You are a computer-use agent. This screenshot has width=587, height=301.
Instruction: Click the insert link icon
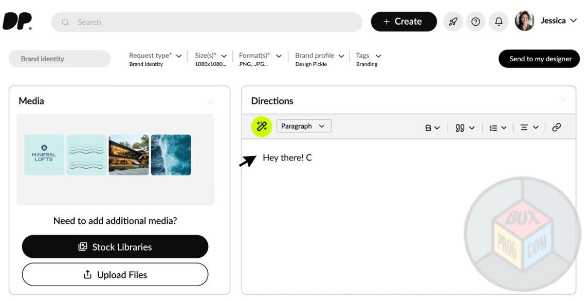556,128
